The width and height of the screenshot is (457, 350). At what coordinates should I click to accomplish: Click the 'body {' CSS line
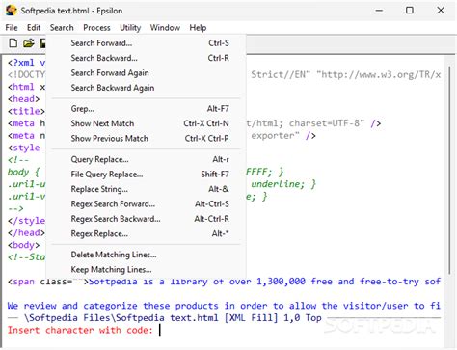(23, 172)
